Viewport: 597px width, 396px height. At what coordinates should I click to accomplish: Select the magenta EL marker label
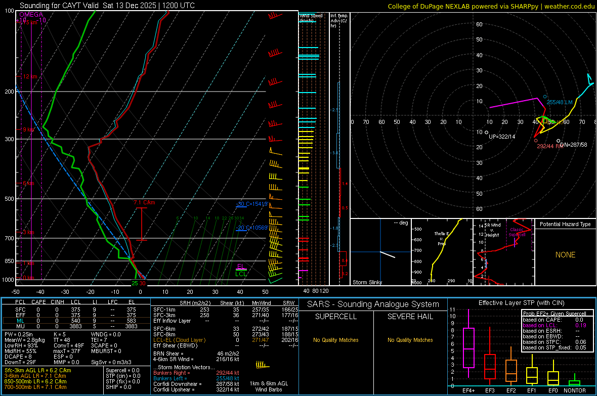click(240, 266)
